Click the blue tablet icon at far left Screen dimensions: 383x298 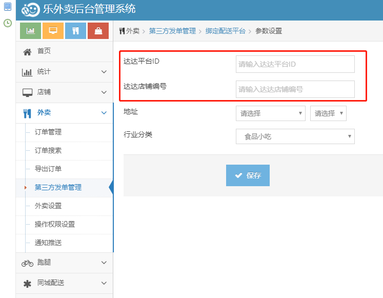[x=8, y=7]
